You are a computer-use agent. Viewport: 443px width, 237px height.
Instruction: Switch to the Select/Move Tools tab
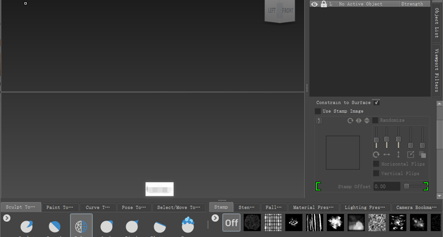point(179,207)
